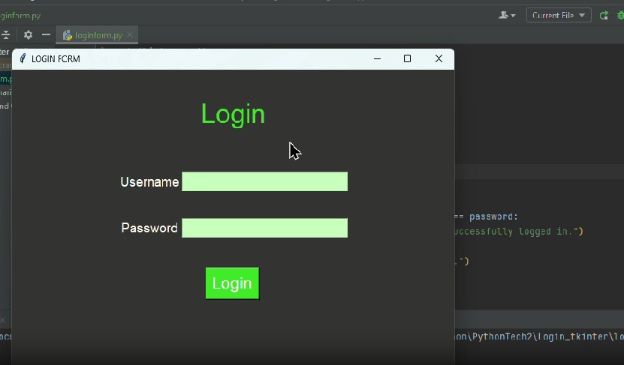The height and width of the screenshot is (365, 624).
Task: Maximize the LOGIN FORM window
Action: pyautogui.click(x=407, y=58)
